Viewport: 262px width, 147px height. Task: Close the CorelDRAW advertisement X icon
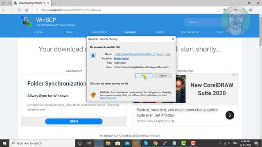[x=237, y=75]
